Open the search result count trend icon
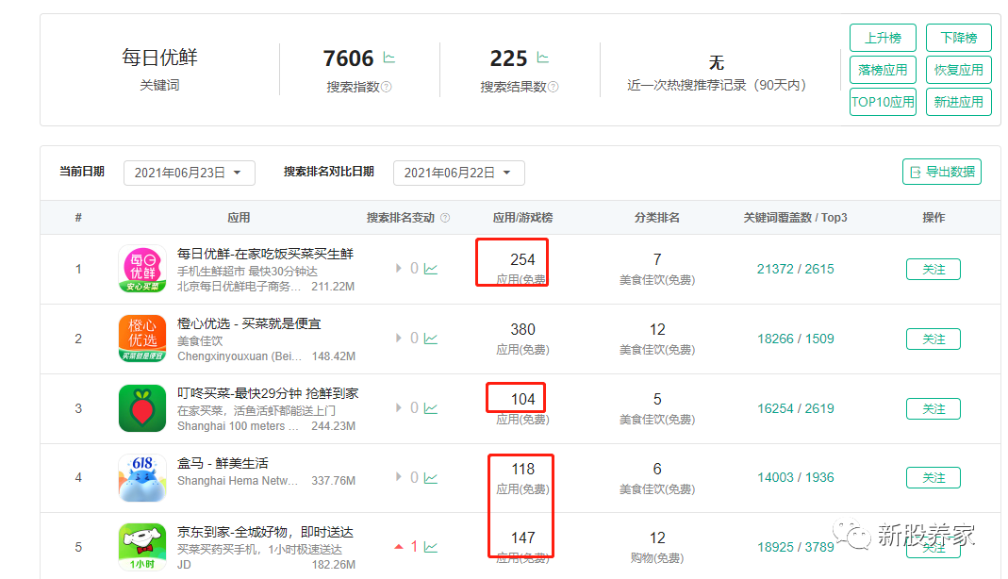 pyautogui.click(x=542, y=58)
